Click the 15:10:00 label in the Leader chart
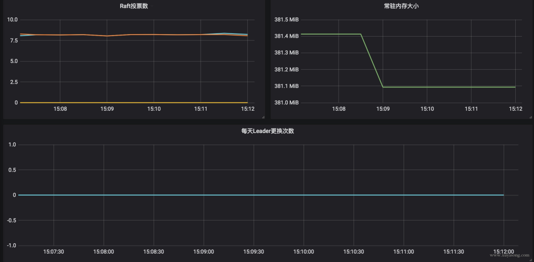Viewport: 534px width, 262px height. [x=304, y=252]
